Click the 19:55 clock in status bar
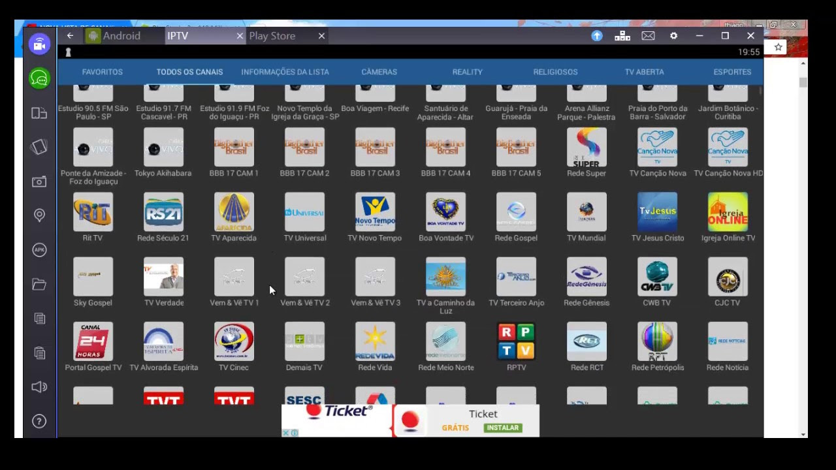Screen dimensions: 836x470 click(x=748, y=52)
